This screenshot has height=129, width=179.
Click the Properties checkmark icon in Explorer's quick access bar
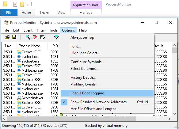click(15, 4)
